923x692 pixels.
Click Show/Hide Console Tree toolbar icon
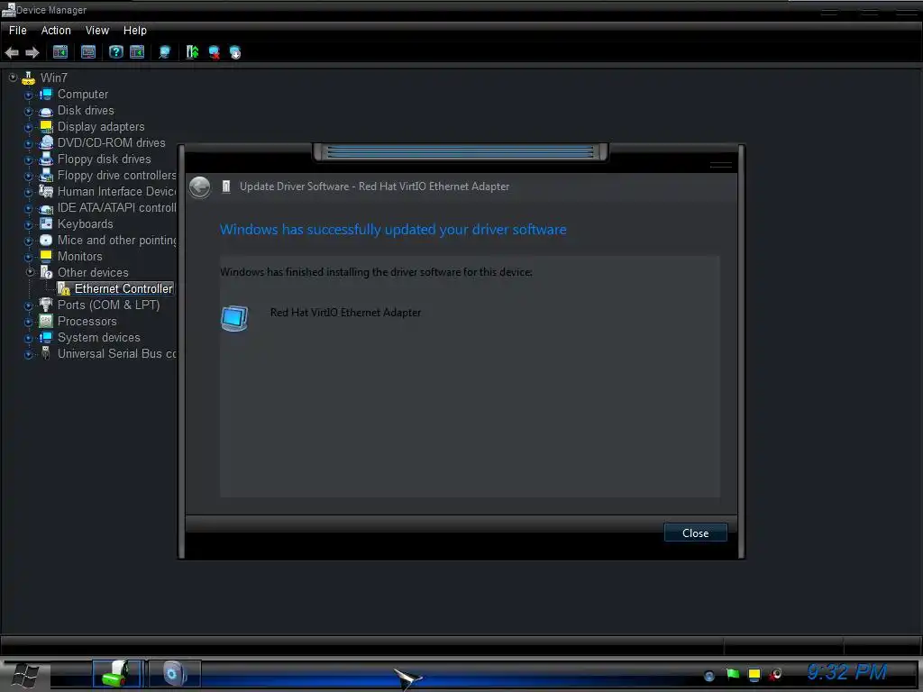[60, 52]
